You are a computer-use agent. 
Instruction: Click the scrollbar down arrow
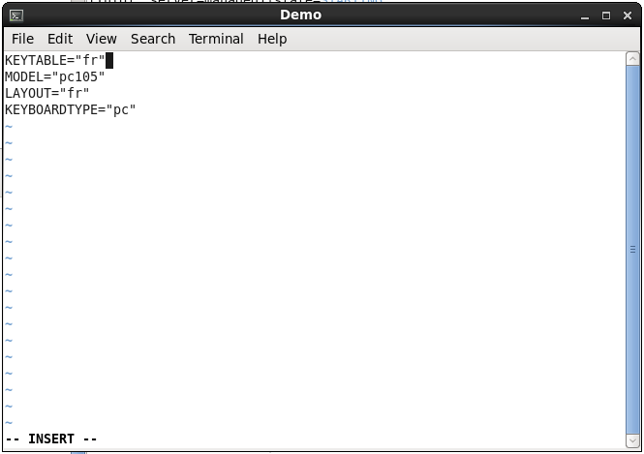(633, 442)
